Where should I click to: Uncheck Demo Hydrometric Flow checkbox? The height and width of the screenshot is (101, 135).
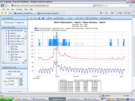(x=13, y=46)
